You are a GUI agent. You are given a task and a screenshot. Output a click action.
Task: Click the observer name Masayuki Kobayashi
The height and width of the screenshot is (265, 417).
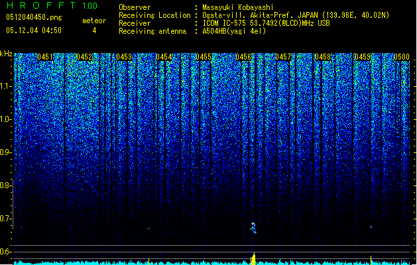(238, 7)
